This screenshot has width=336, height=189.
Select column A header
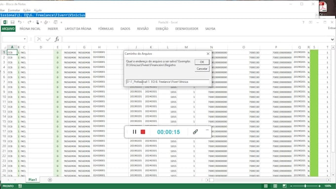[12, 47]
